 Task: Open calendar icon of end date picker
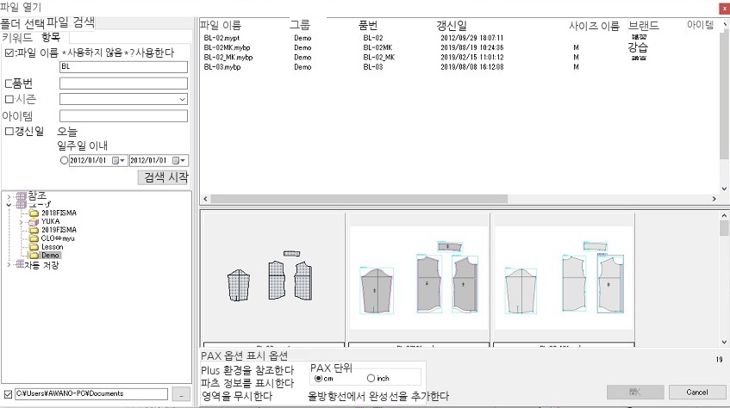point(176,160)
